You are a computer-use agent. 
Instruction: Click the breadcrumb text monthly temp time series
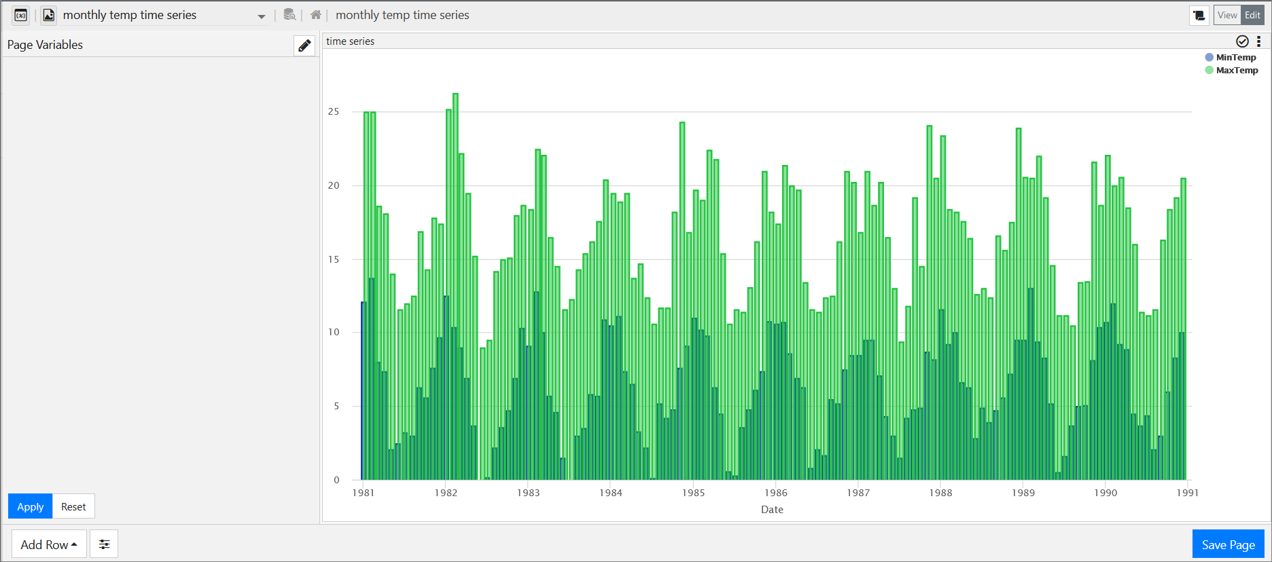402,15
